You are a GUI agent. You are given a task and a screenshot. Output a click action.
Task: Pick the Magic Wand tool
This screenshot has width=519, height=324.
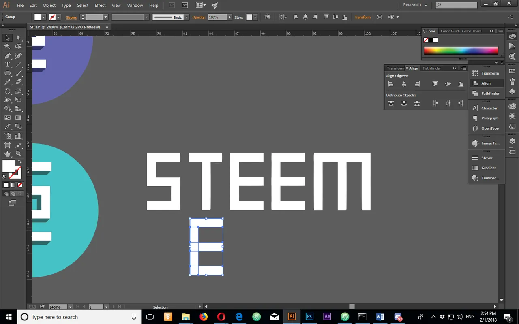click(x=7, y=47)
